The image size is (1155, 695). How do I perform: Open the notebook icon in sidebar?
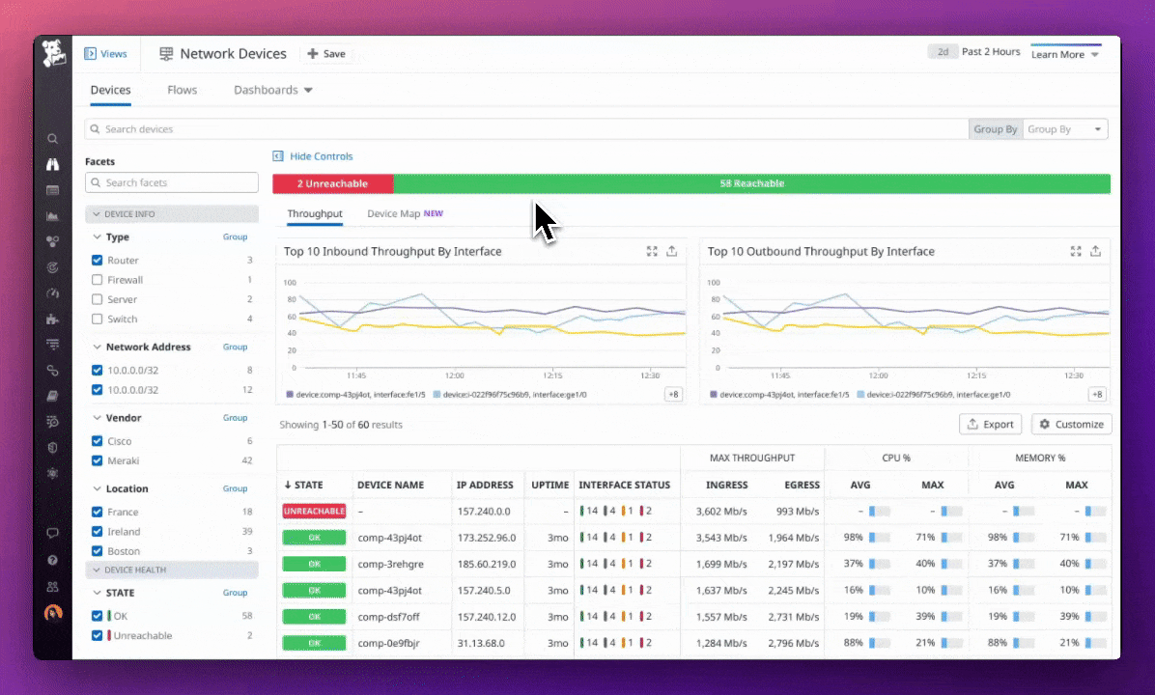click(x=52, y=396)
